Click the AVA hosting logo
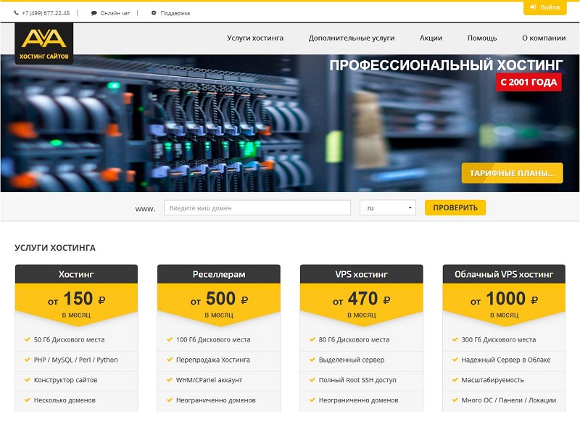The height and width of the screenshot is (430, 580). tap(44, 44)
